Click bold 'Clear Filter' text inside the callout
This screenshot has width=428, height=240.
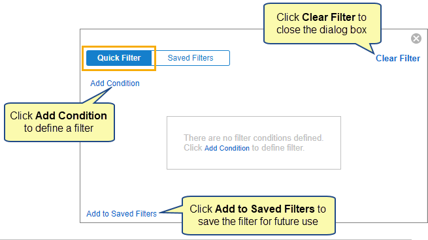pos(329,17)
